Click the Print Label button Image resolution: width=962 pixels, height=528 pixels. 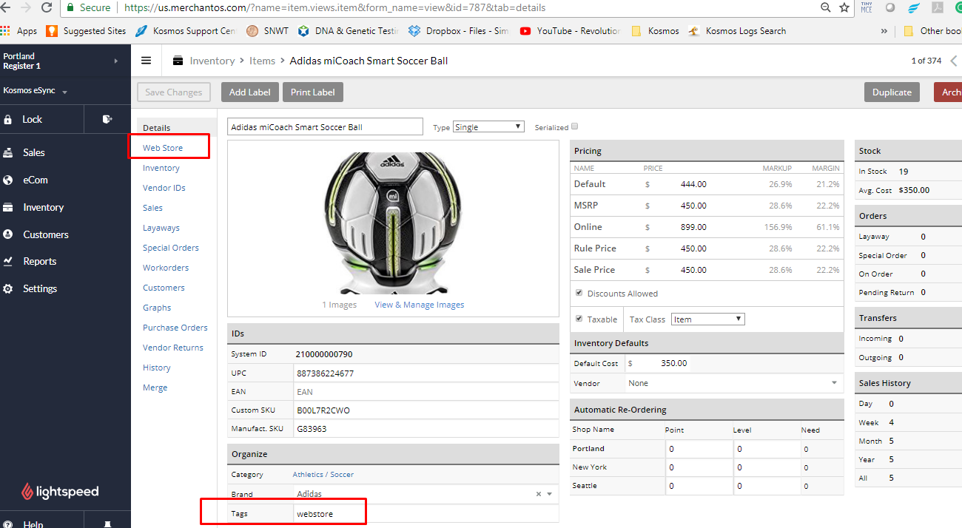click(x=313, y=92)
